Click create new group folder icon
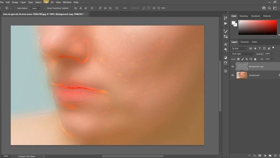 coord(270,156)
